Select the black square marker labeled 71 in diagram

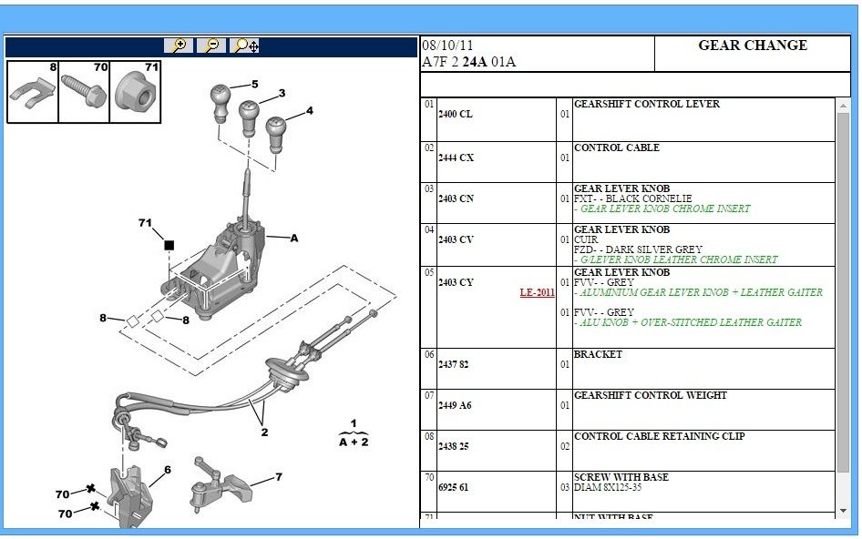pos(169,245)
